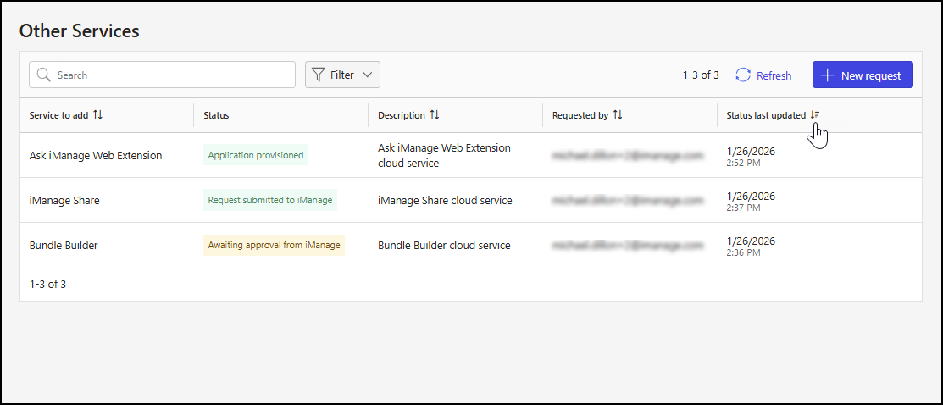Sort by Description column arrows
The image size is (943, 405).
point(434,115)
